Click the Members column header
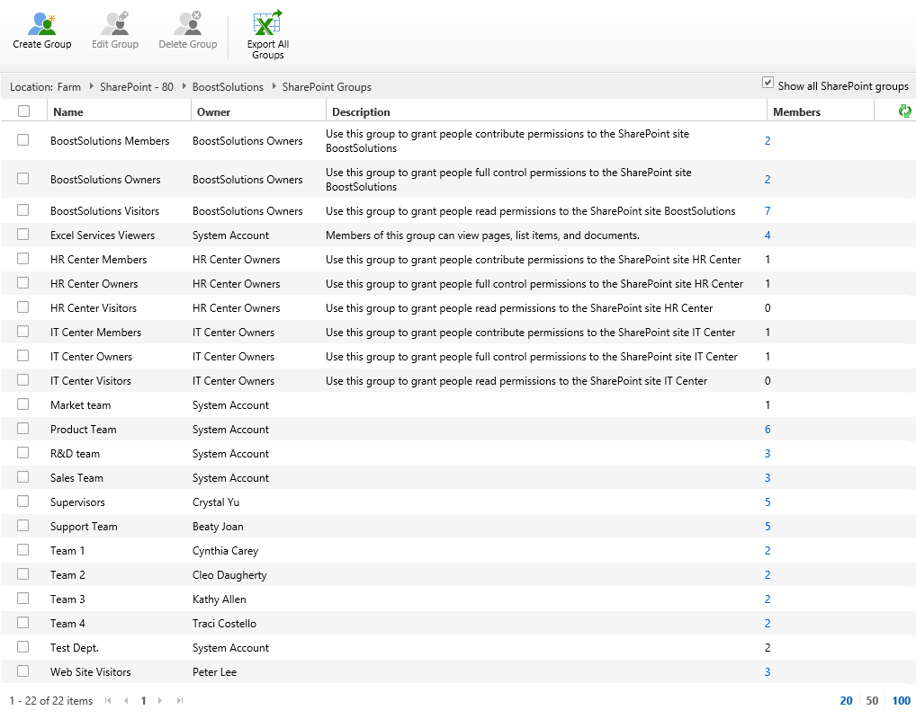Screen dimensions: 916x719 [x=796, y=112]
